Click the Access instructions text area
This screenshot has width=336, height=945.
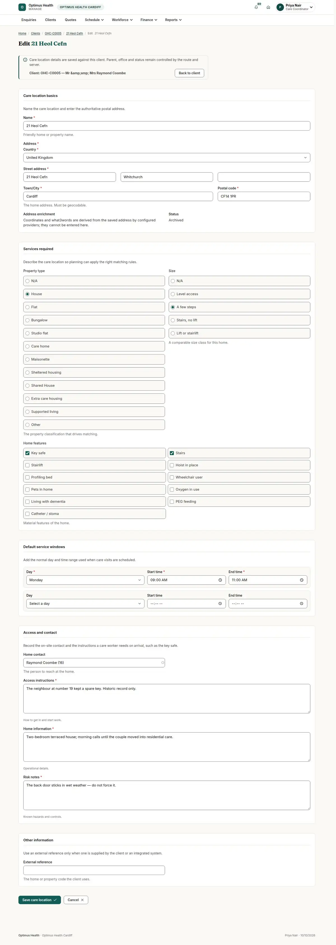click(x=167, y=698)
